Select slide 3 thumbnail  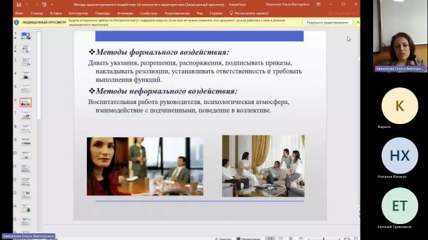click(x=25, y=62)
